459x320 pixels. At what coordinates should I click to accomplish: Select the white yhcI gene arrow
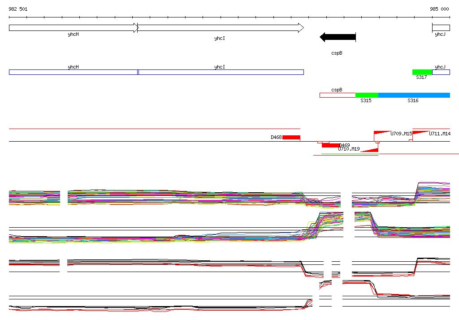(x=221, y=28)
